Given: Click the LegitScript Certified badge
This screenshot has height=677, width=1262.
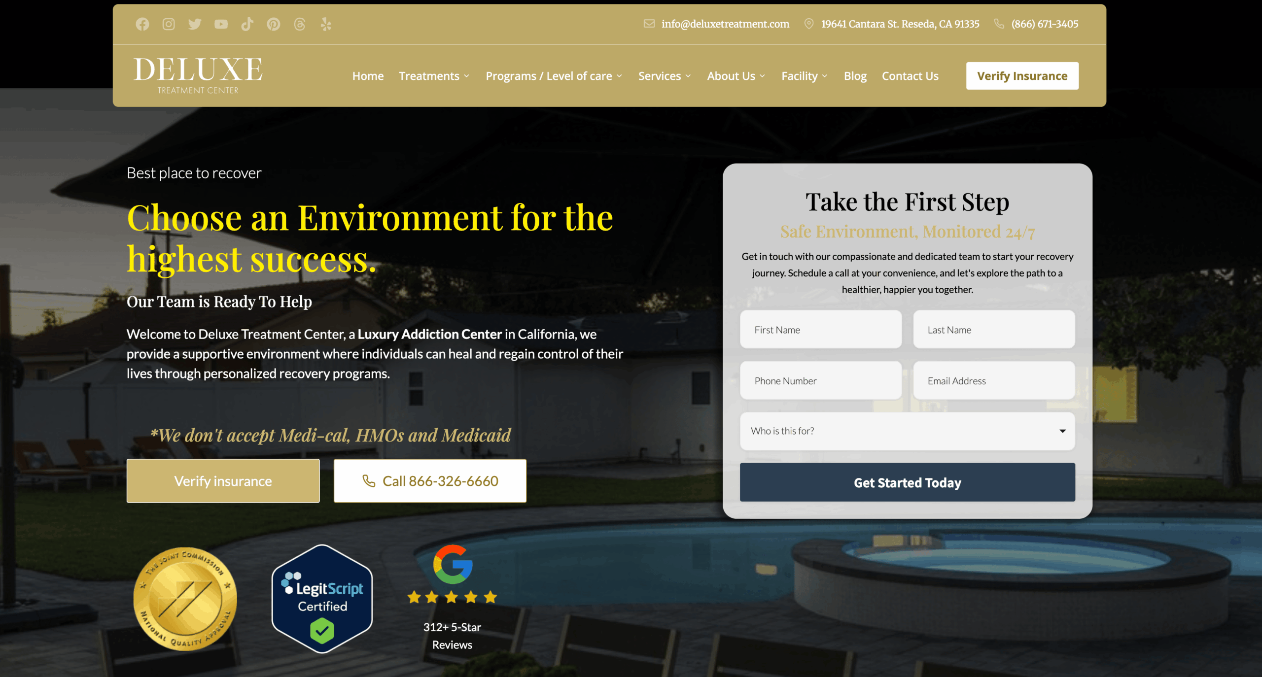Looking at the screenshot, I should 322,599.
